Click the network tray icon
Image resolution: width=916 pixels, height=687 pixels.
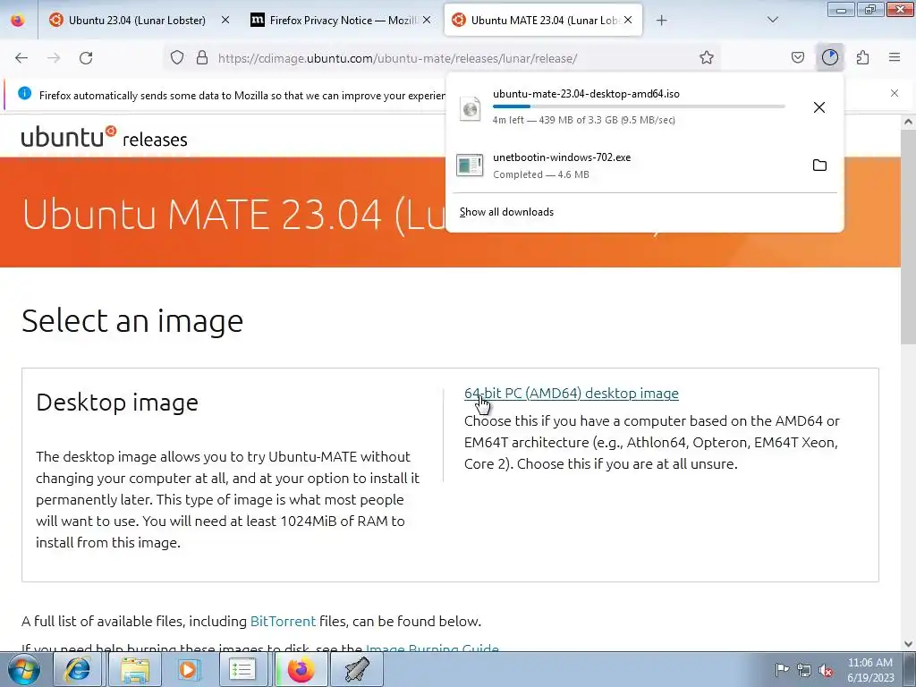[804, 669]
